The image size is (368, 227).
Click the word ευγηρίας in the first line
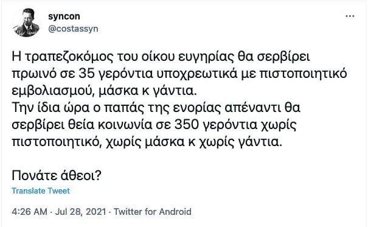[206, 57]
